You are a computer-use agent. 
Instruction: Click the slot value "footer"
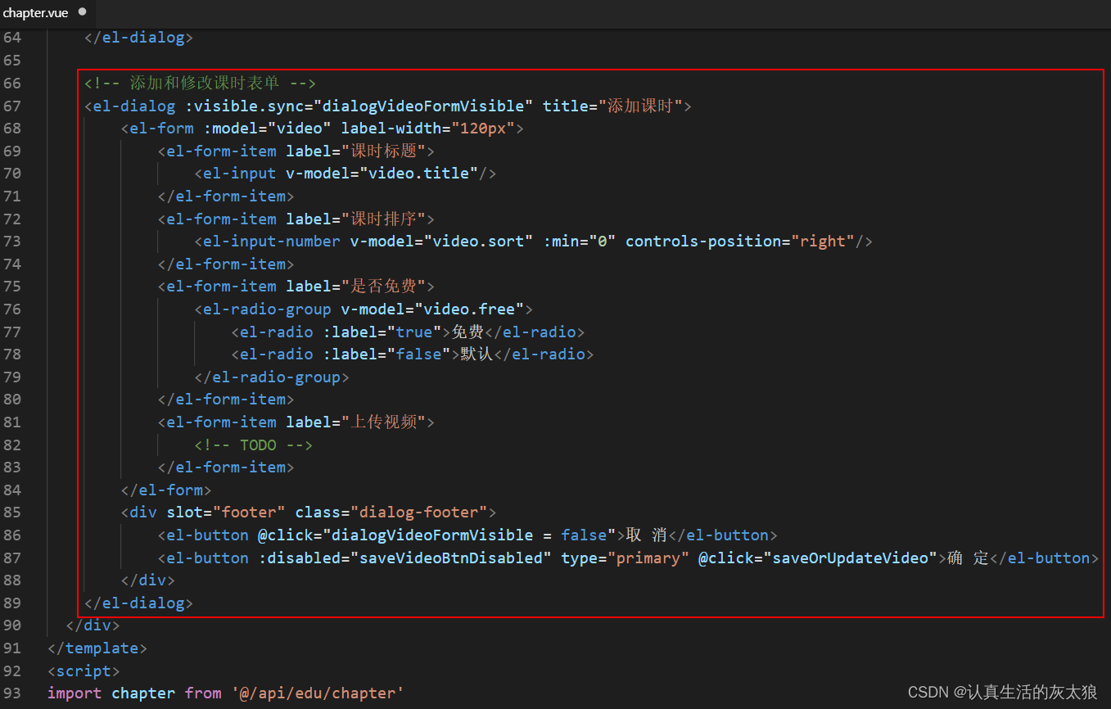point(249,513)
